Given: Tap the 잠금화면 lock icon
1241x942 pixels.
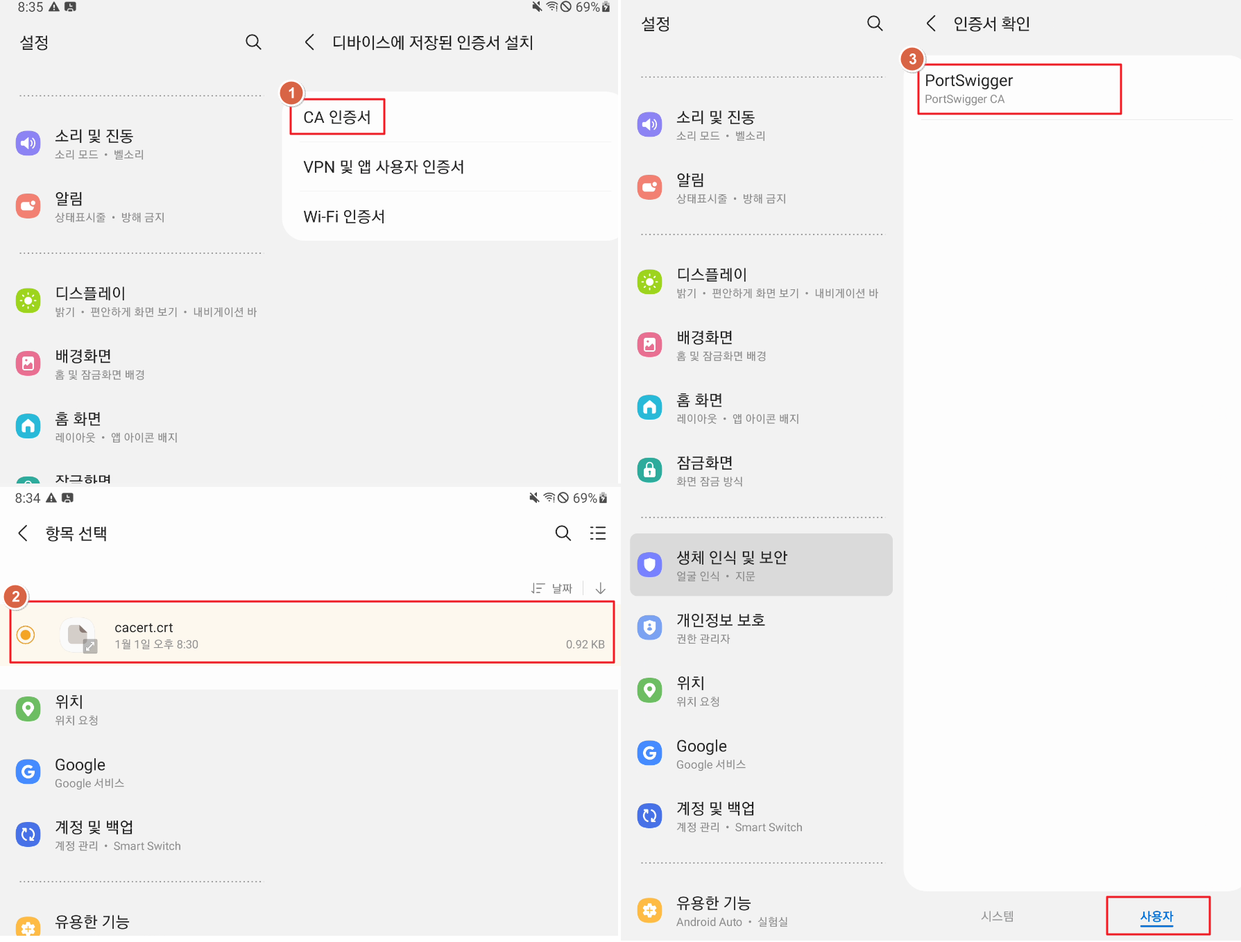Looking at the screenshot, I should point(649,470).
